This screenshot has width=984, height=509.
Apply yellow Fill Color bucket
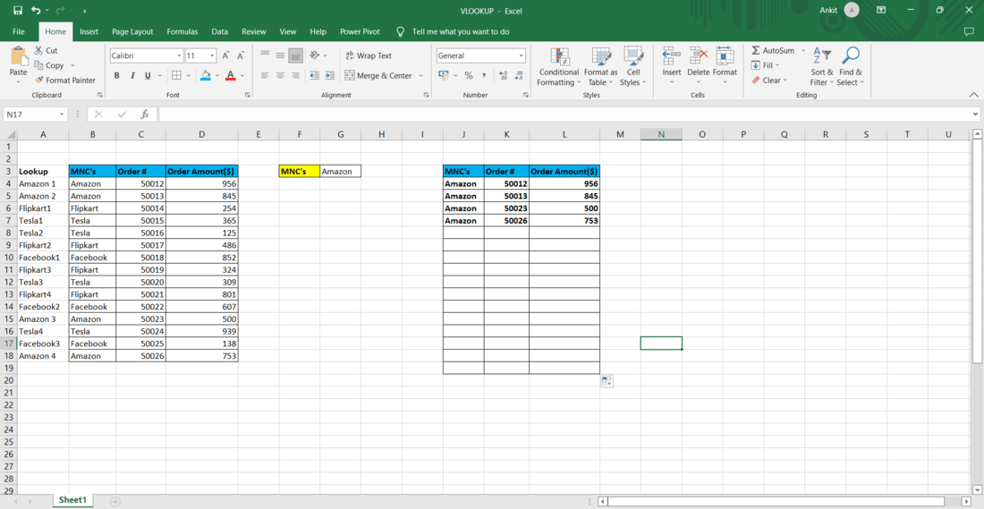[x=206, y=75]
